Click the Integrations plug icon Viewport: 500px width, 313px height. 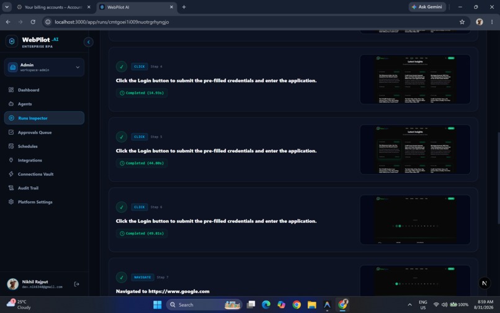click(11, 160)
